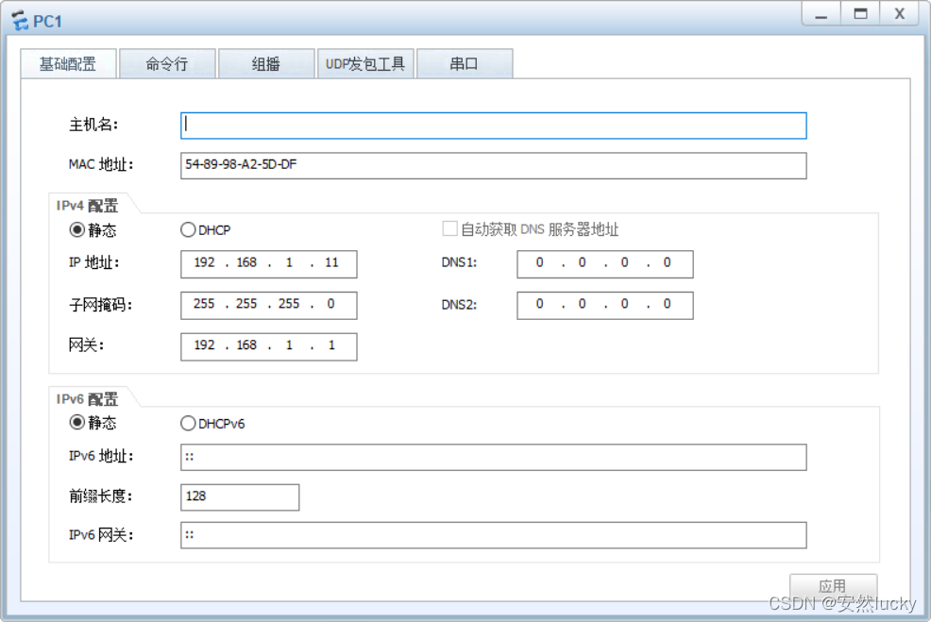Image resolution: width=931 pixels, height=622 pixels.
Task: Click the DNS1 address field
Action: (x=605, y=263)
